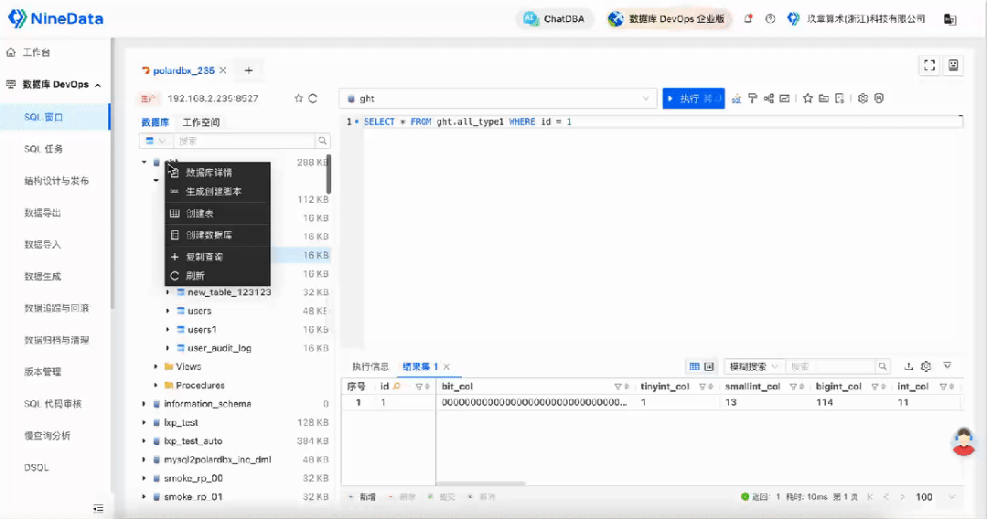987x519 pixels.
Task: Choose 数据库详情 in context menu
Action: (217, 173)
